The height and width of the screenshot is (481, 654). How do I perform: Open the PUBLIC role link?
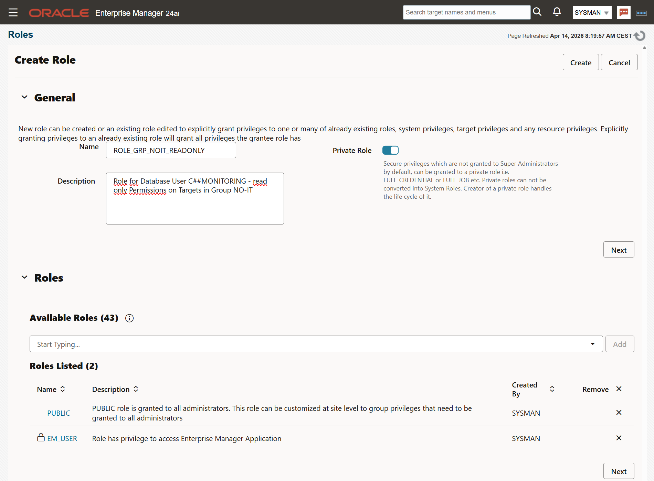[x=59, y=413]
